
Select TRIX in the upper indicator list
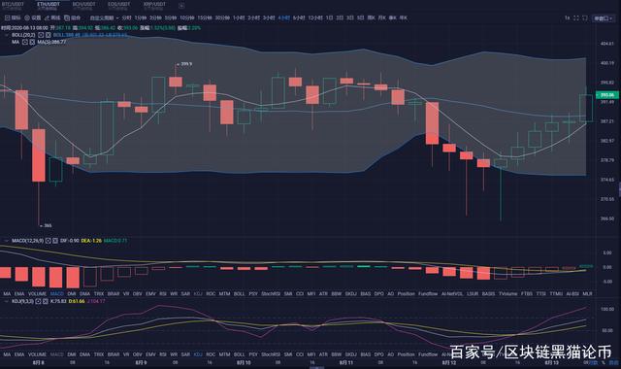tap(99, 293)
